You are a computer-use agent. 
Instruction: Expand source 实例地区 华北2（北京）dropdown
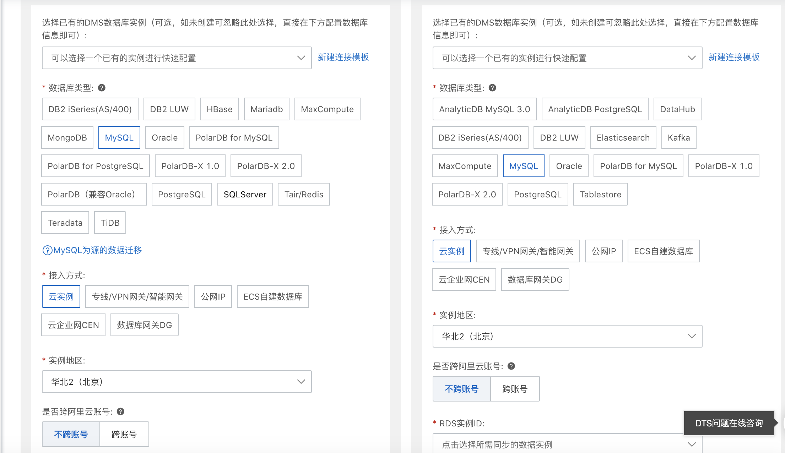click(x=177, y=382)
